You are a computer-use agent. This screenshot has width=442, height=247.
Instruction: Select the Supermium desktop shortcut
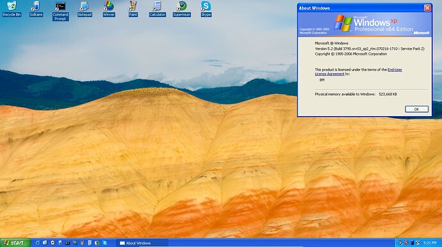(181, 9)
